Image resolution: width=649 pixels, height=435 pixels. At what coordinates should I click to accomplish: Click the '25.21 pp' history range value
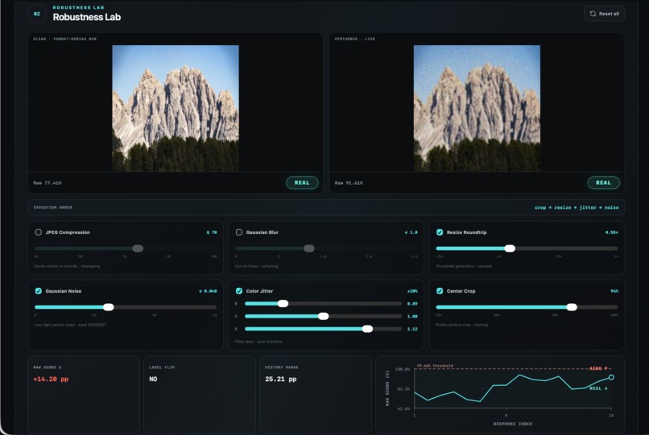point(281,380)
